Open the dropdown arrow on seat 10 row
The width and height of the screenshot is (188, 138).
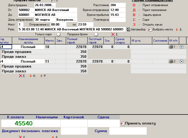(x=182, y=47)
